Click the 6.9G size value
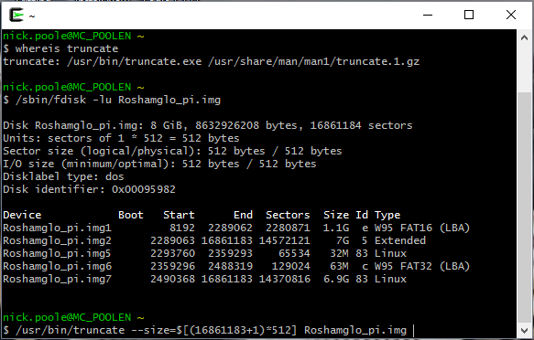 336,279
